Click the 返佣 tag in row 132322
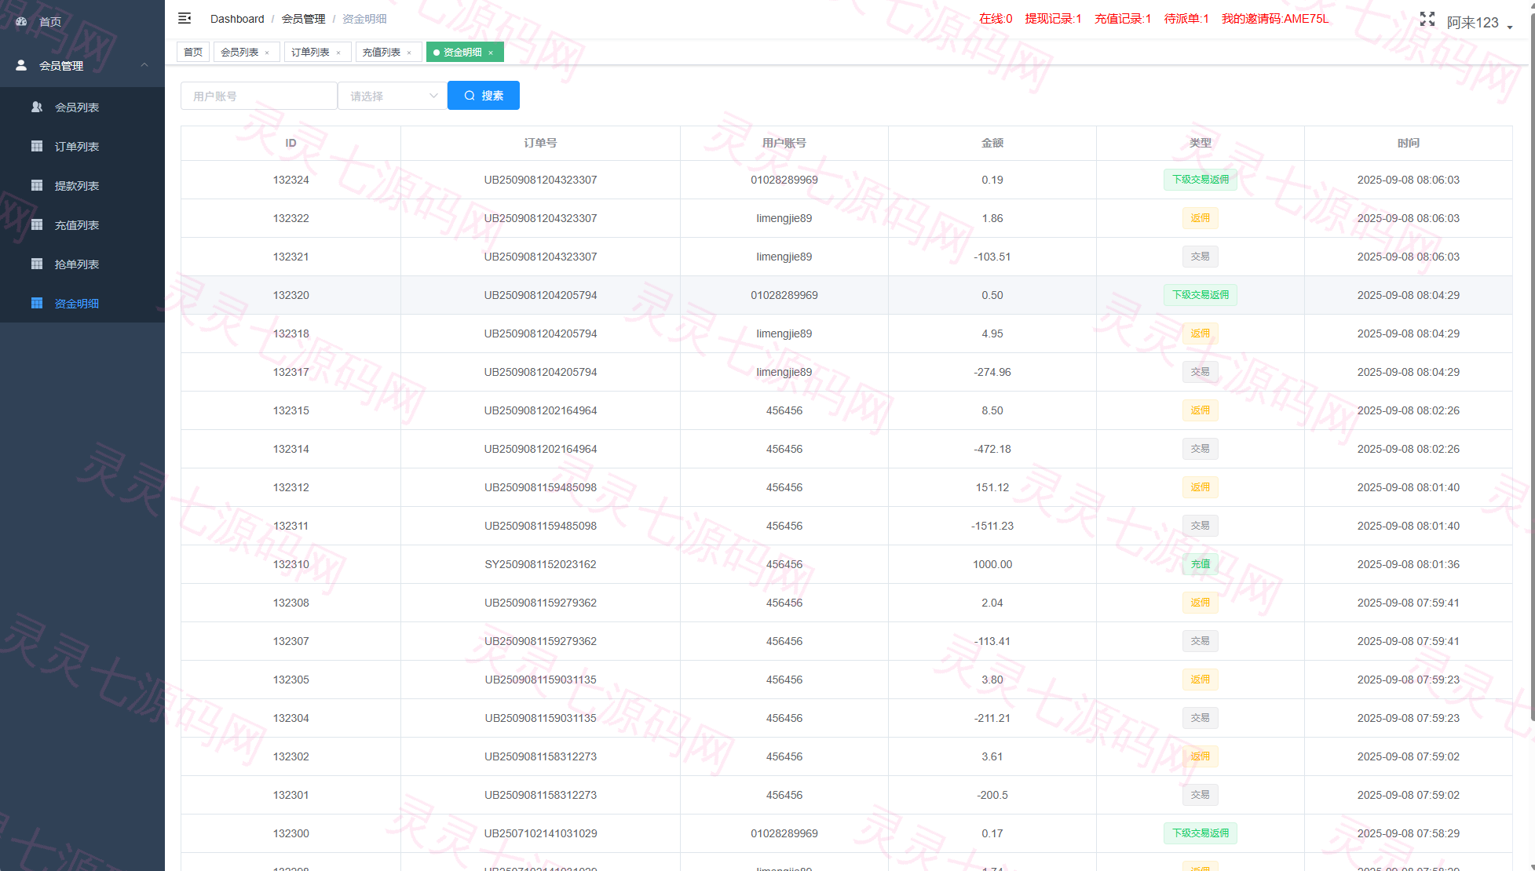The width and height of the screenshot is (1535, 871). [1201, 218]
